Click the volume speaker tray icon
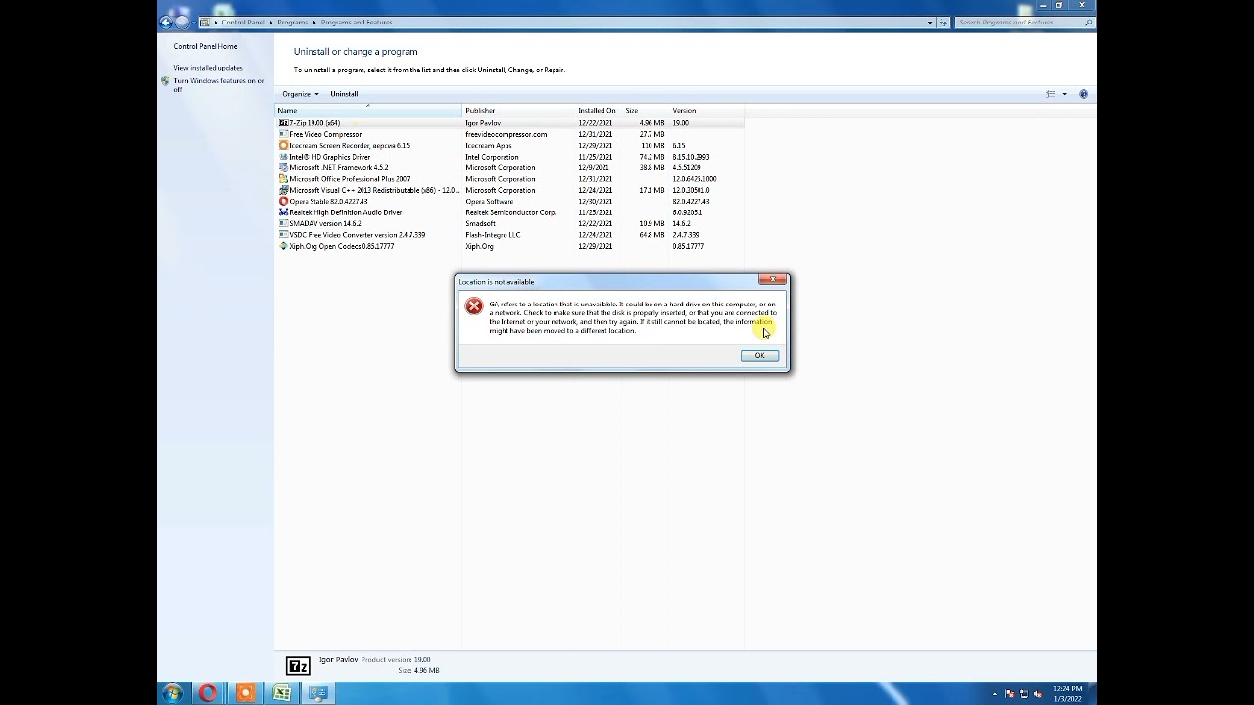Viewport: 1254px width, 705px height. tap(1037, 694)
